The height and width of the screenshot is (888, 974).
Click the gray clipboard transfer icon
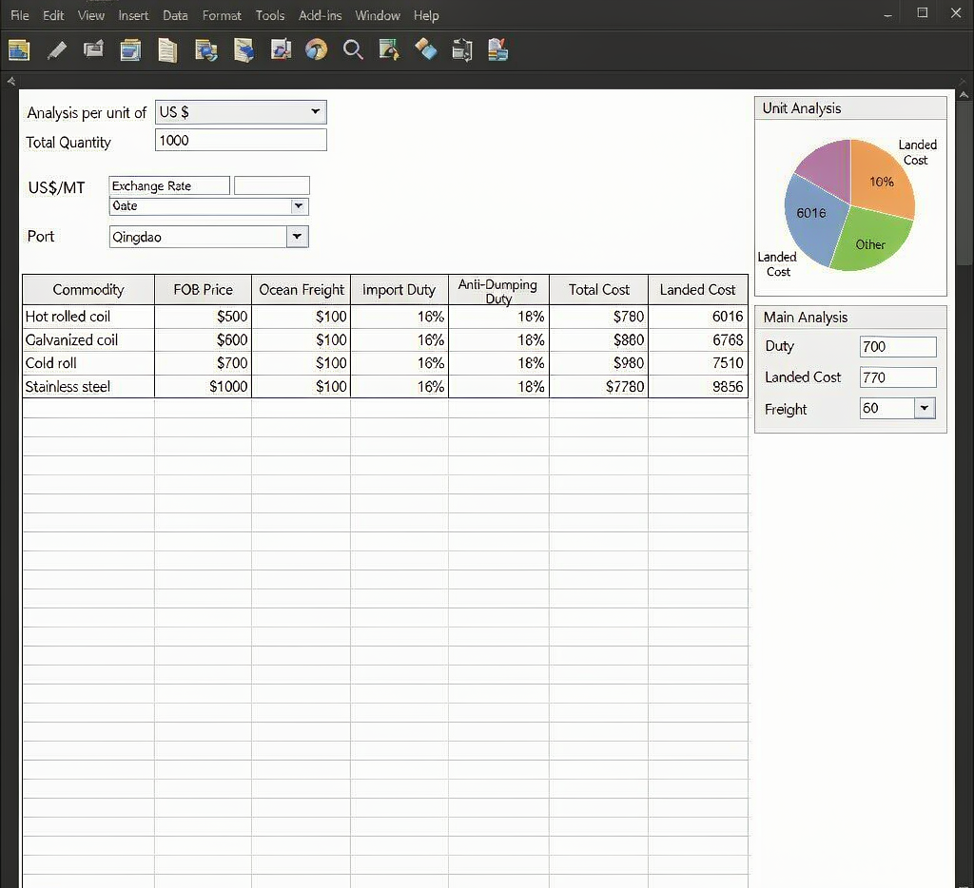[462, 49]
